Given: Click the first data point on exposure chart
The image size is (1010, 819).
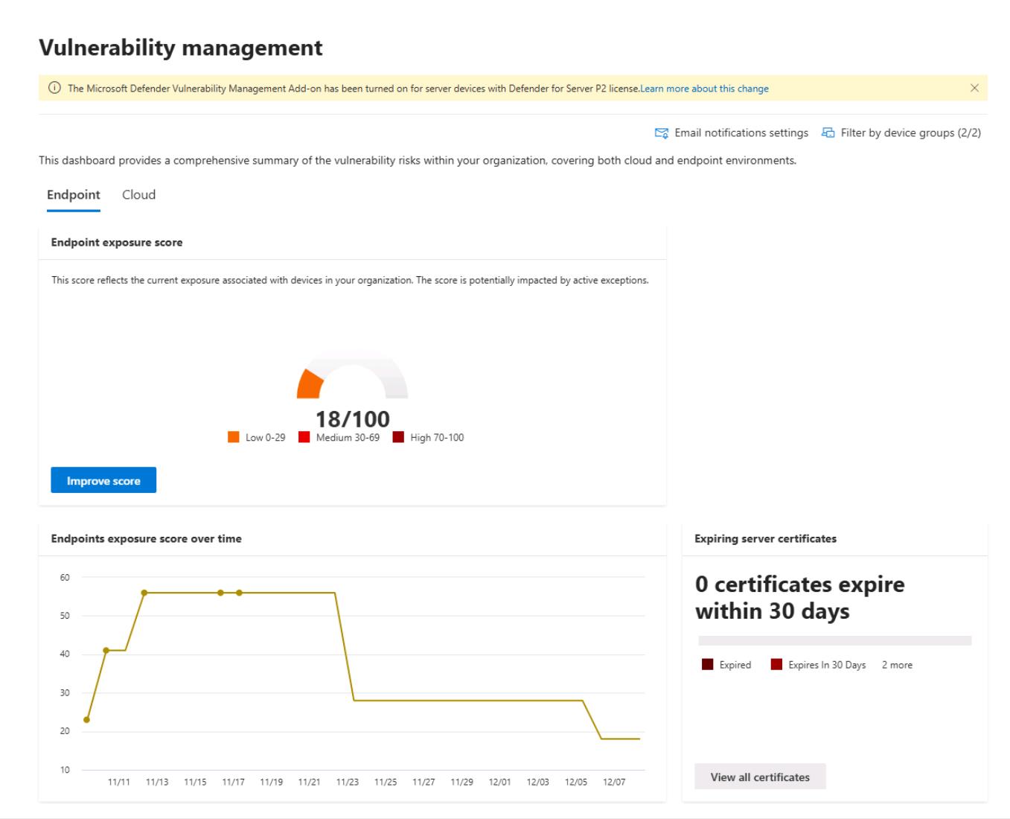Looking at the screenshot, I should pyautogui.click(x=87, y=720).
